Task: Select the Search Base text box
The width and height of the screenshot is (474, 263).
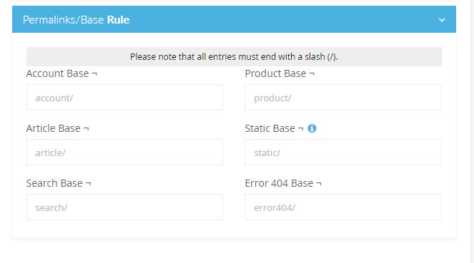Action: 124,207
